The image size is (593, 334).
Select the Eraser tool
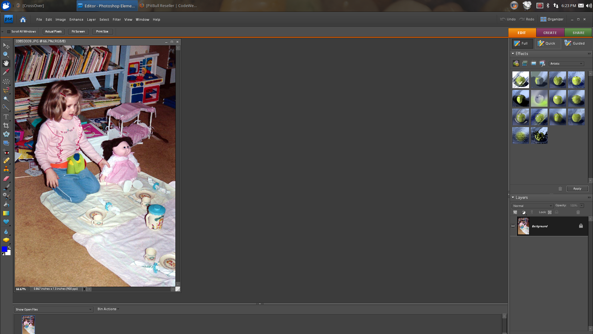click(x=6, y=179)
